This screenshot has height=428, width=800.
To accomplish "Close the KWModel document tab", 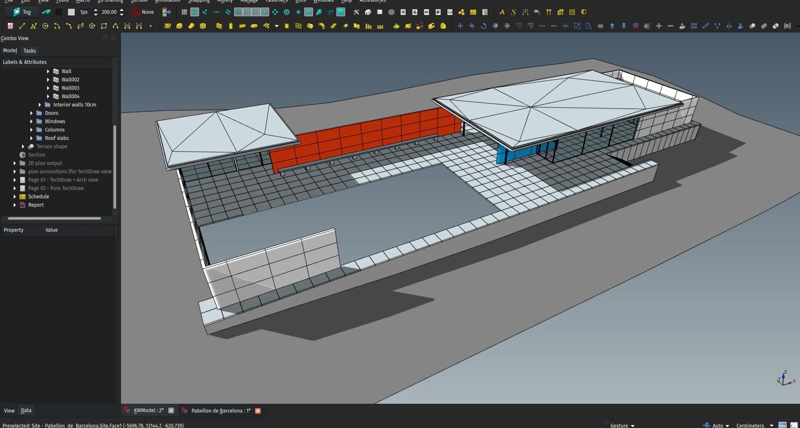I will coord(171,410).
